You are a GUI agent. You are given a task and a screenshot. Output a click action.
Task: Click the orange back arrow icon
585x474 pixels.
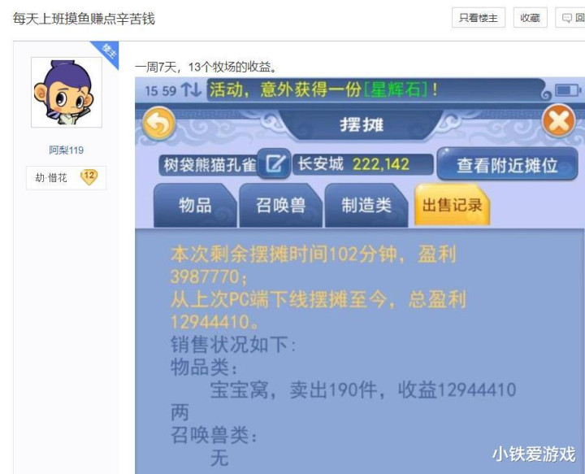click(158, 124)
